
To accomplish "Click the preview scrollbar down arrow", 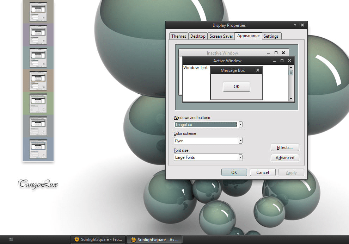I will pyautogui.click(x=291, y=99).
